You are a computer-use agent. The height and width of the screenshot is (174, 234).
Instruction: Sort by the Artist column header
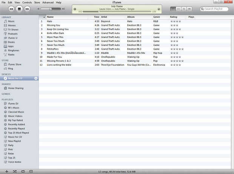coord(113,17)
